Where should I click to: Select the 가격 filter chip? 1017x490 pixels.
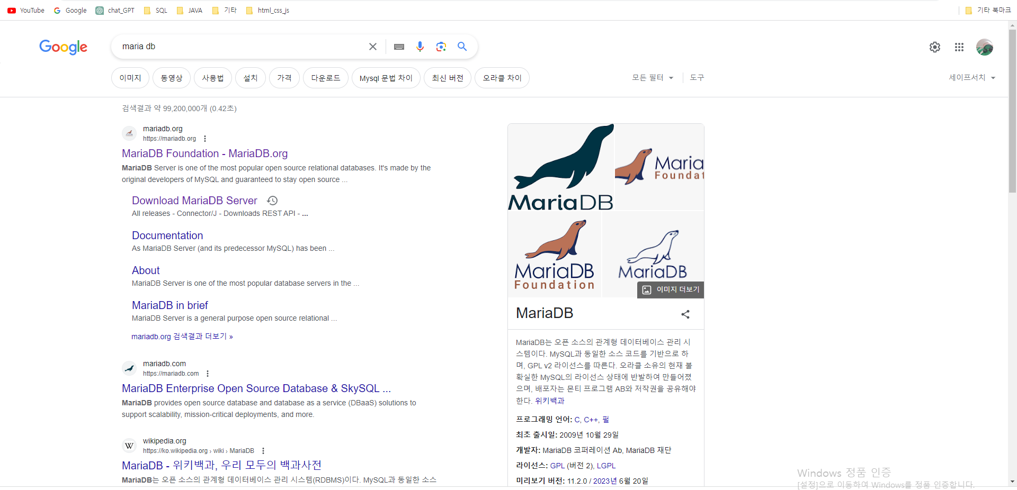tap(284, 78)
